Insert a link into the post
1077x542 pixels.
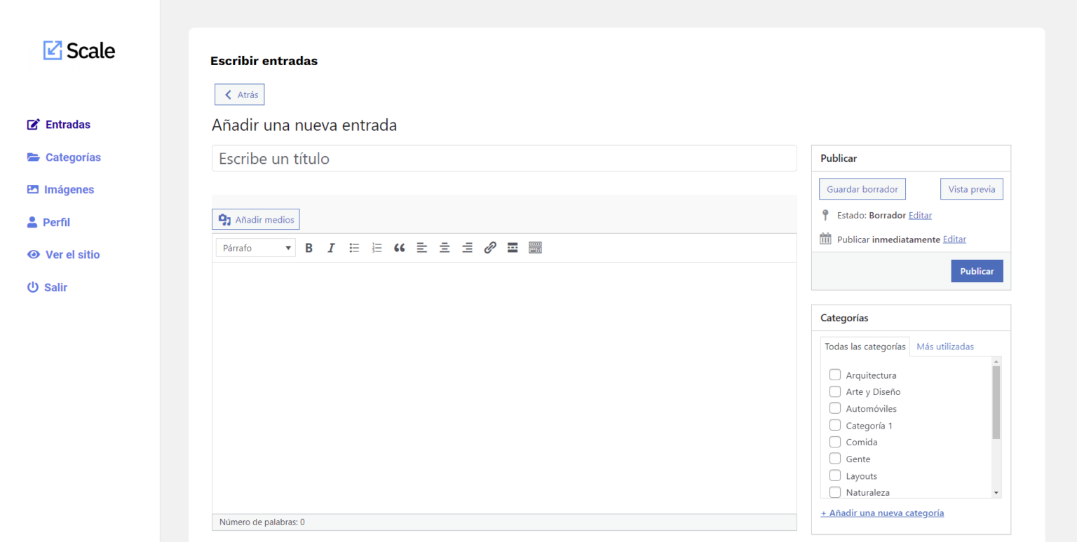(489, 247)
